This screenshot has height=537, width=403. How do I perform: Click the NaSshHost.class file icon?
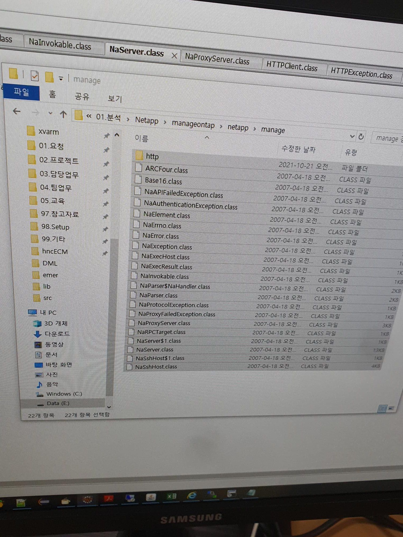pyautogui.click(x=130, y=367)
